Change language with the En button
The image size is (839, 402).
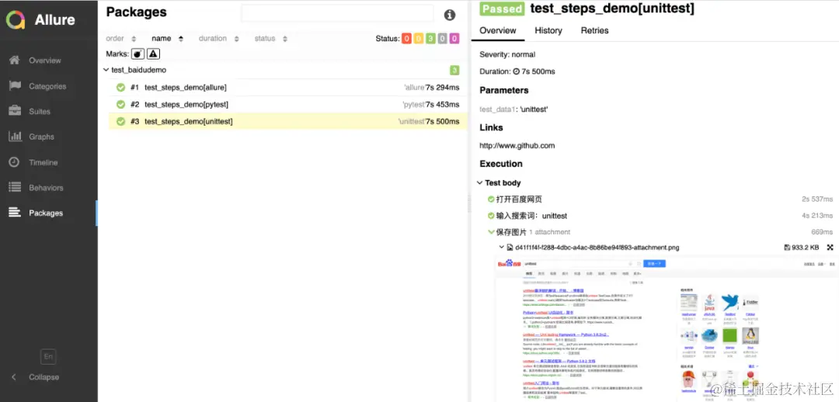tap(48, 356)
